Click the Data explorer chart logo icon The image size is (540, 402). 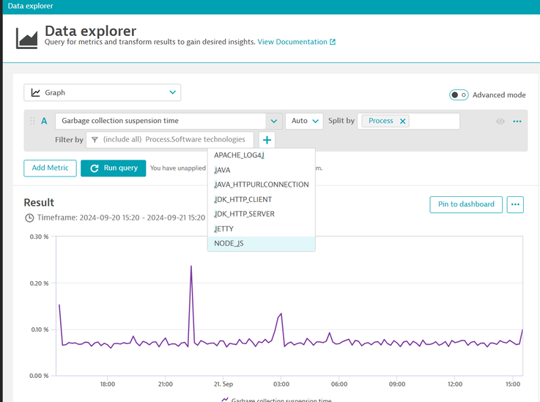point(27,38)
